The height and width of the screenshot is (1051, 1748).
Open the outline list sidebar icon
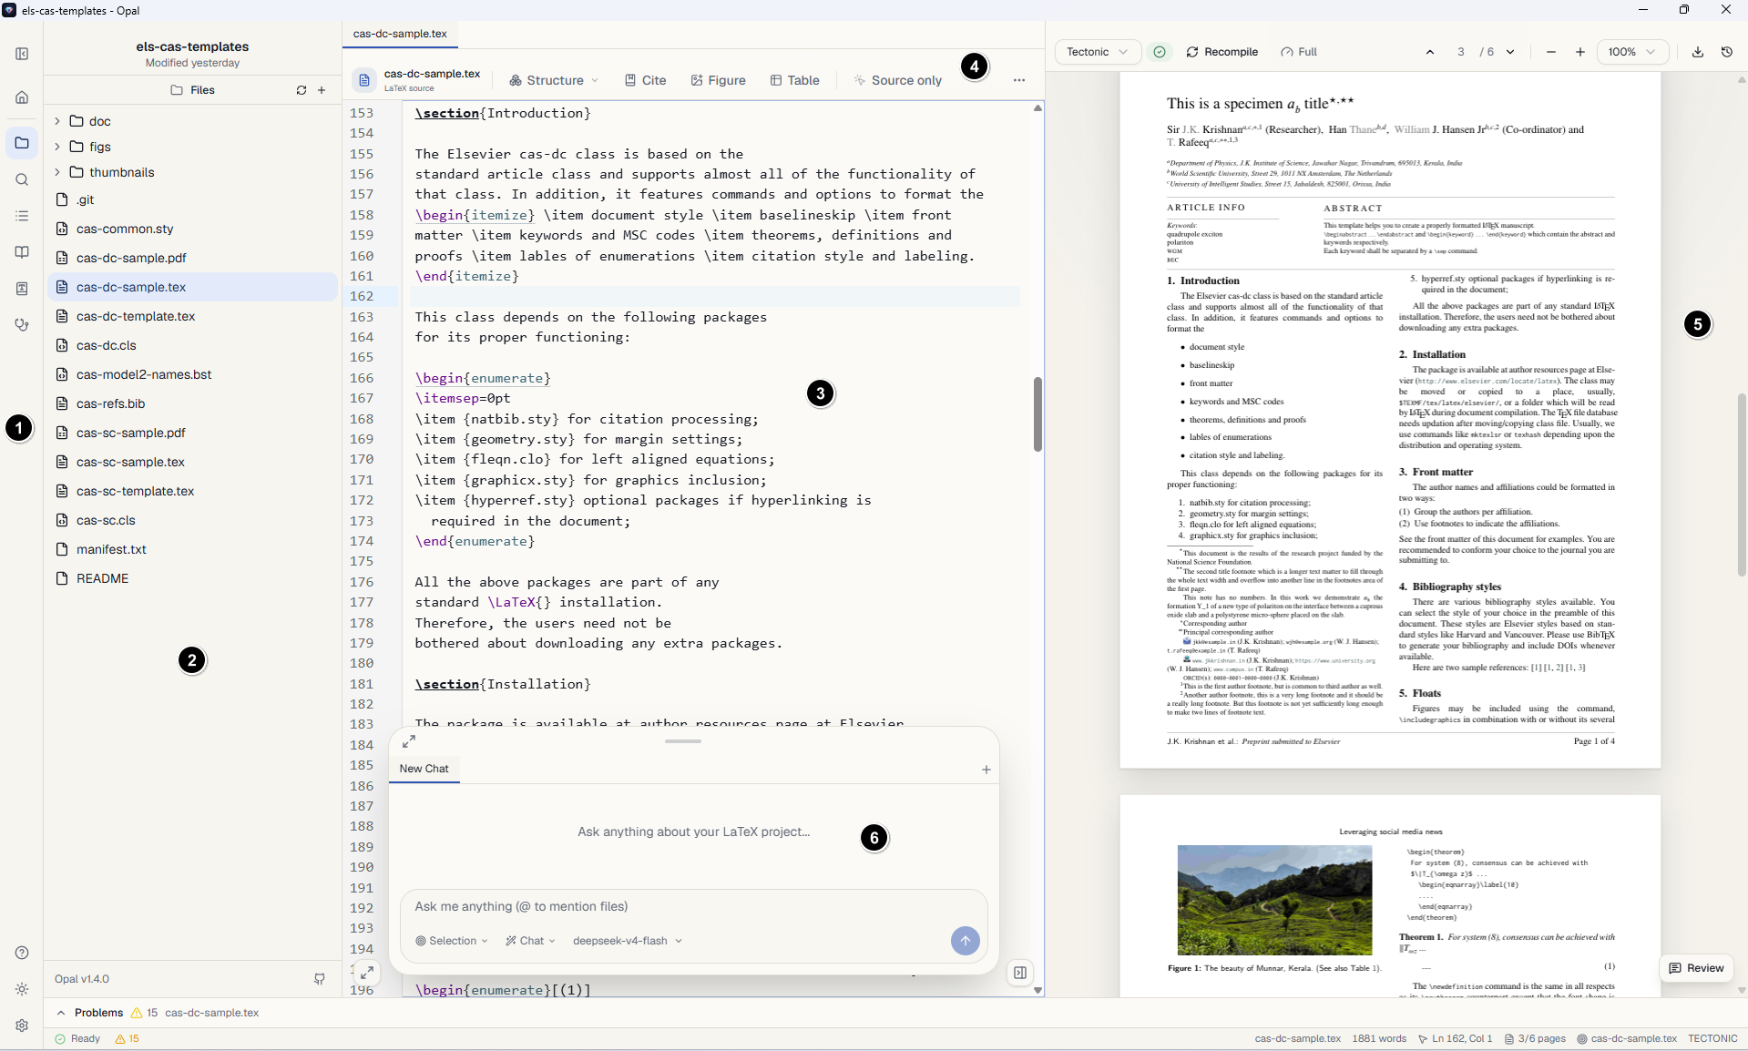(x=22, y=216)
